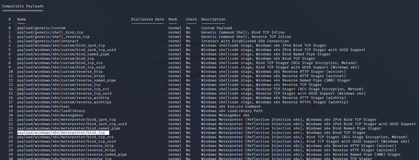Select "Generic Command Shell, Reverse TCP Inline" text
The height and width of the screenshot is (160, 419).
click(x=246, y=37)
